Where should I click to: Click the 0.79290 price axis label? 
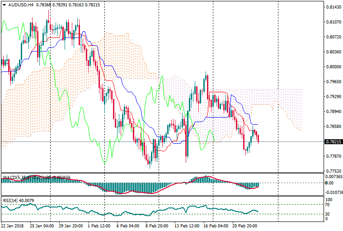(x=333, y=97)
